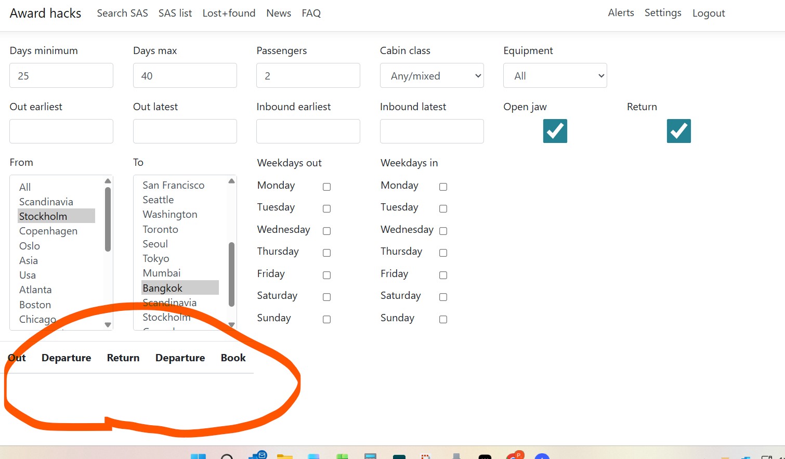Pick Usa in the From list
Screen dimensions: 785x459
[56, 275]
